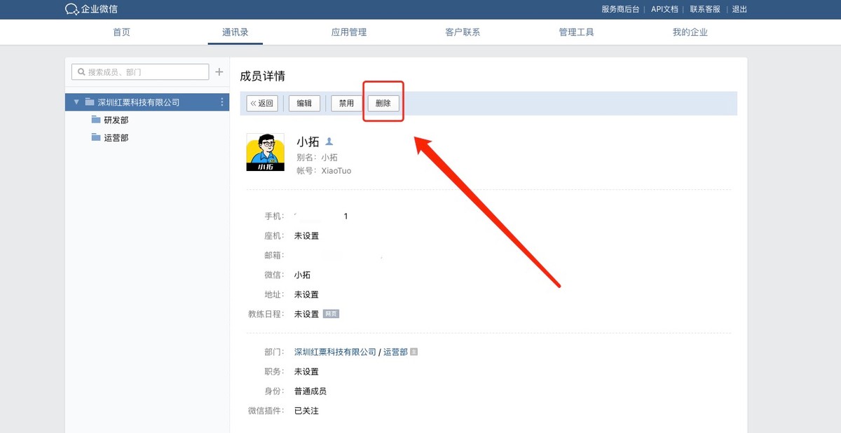Click 小拓's avatar thumbnail
841x433 pixels.
click(265, 153)
